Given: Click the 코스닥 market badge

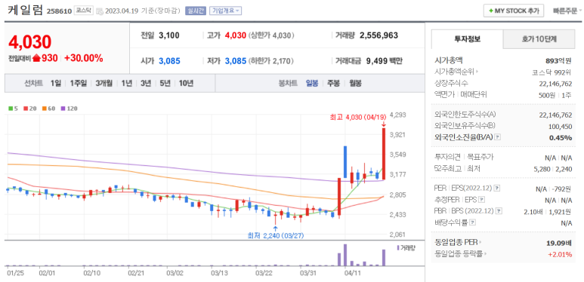Looking at the screenshot, I should 82,11.
